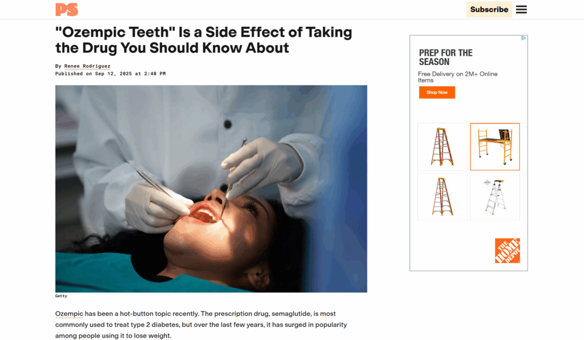
Task: Click the published date line
Action: (110, 73)
